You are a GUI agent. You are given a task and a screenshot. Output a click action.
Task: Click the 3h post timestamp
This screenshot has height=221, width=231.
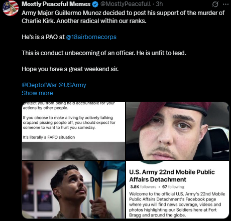tap(159, 4)
